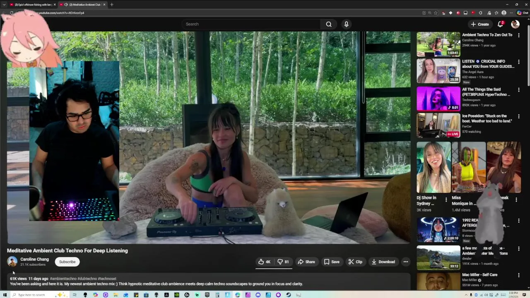530x298 pixels.
Task: Open Copilot Chat button
Action: pos(522,13)
